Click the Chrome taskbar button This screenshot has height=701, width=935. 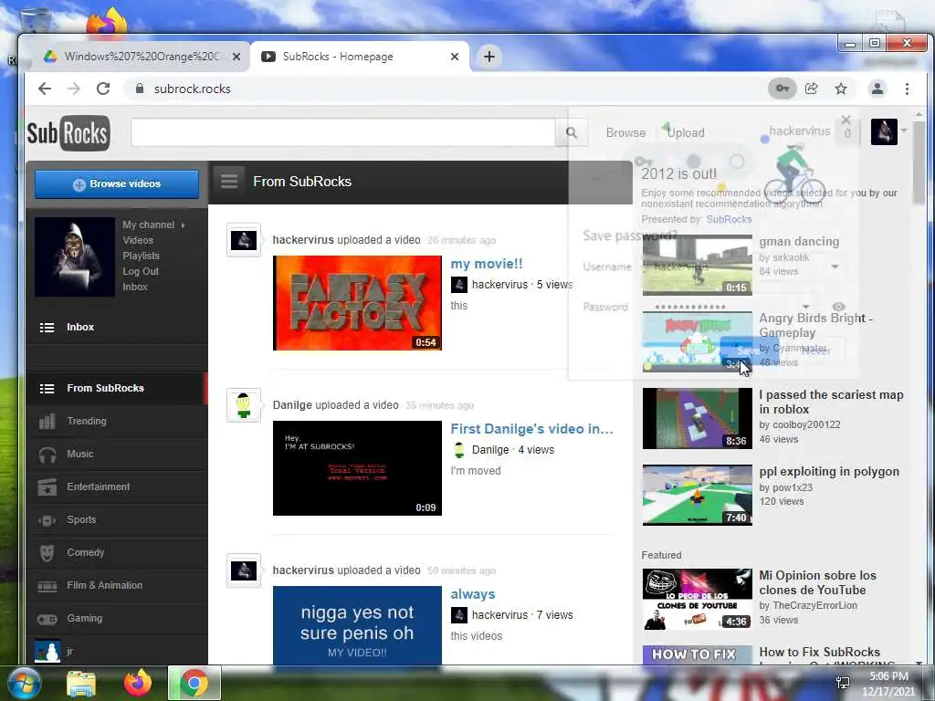[194, 683]
